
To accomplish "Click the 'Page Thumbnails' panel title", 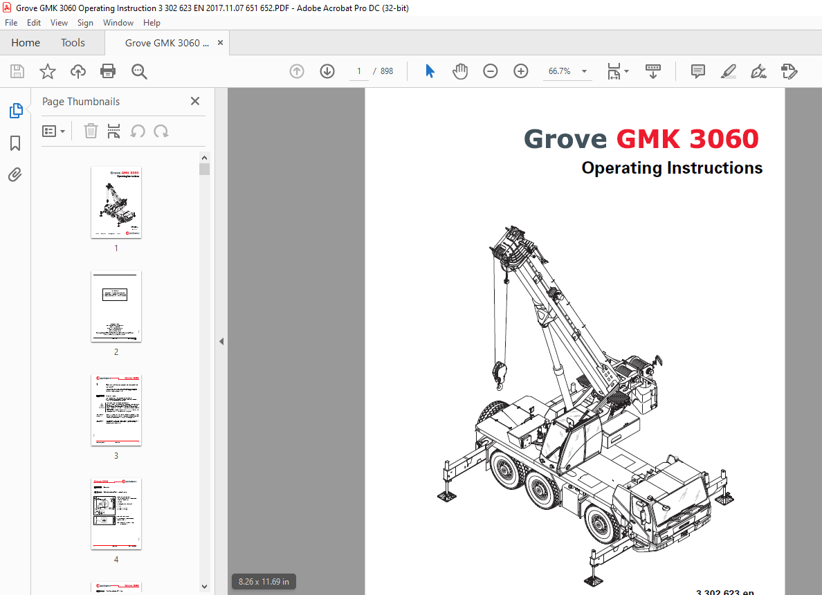I will tap(81, 102).
